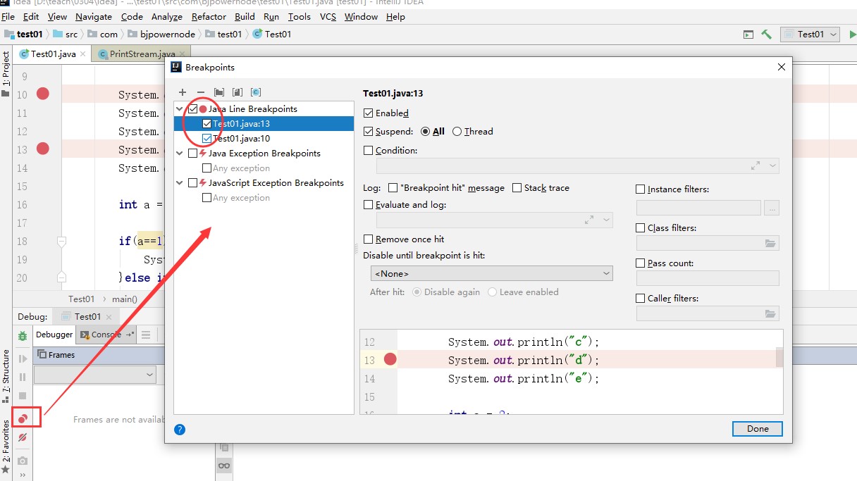
Task: Click the green Build hammer icon
Action: pyautogui.click(x=766, y=34)
